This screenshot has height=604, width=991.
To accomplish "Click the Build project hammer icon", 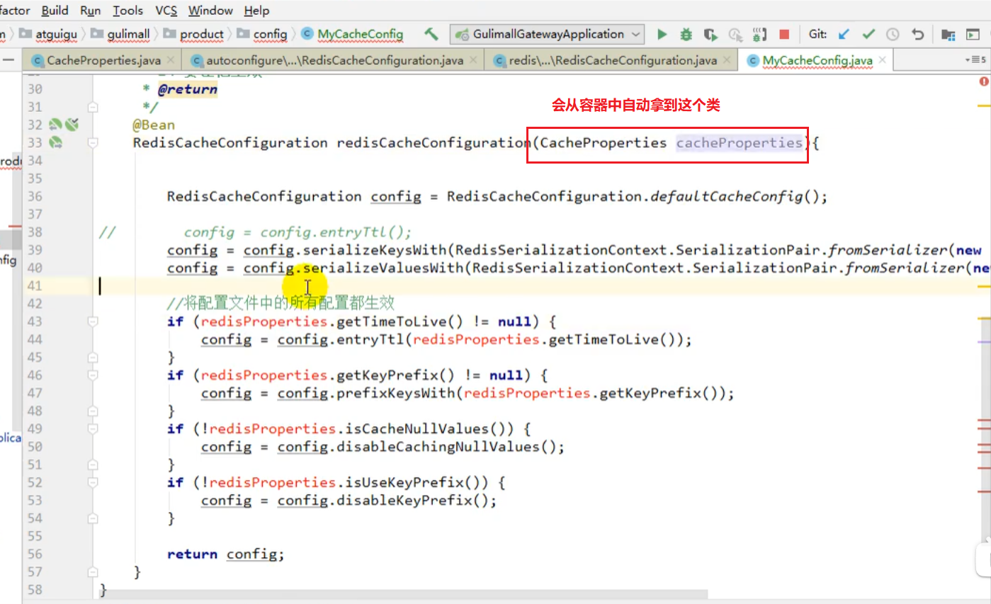I will [x=431, y=34].
